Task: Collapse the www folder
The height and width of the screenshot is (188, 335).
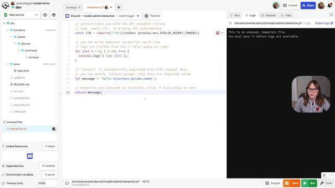Action: (8, 64)
